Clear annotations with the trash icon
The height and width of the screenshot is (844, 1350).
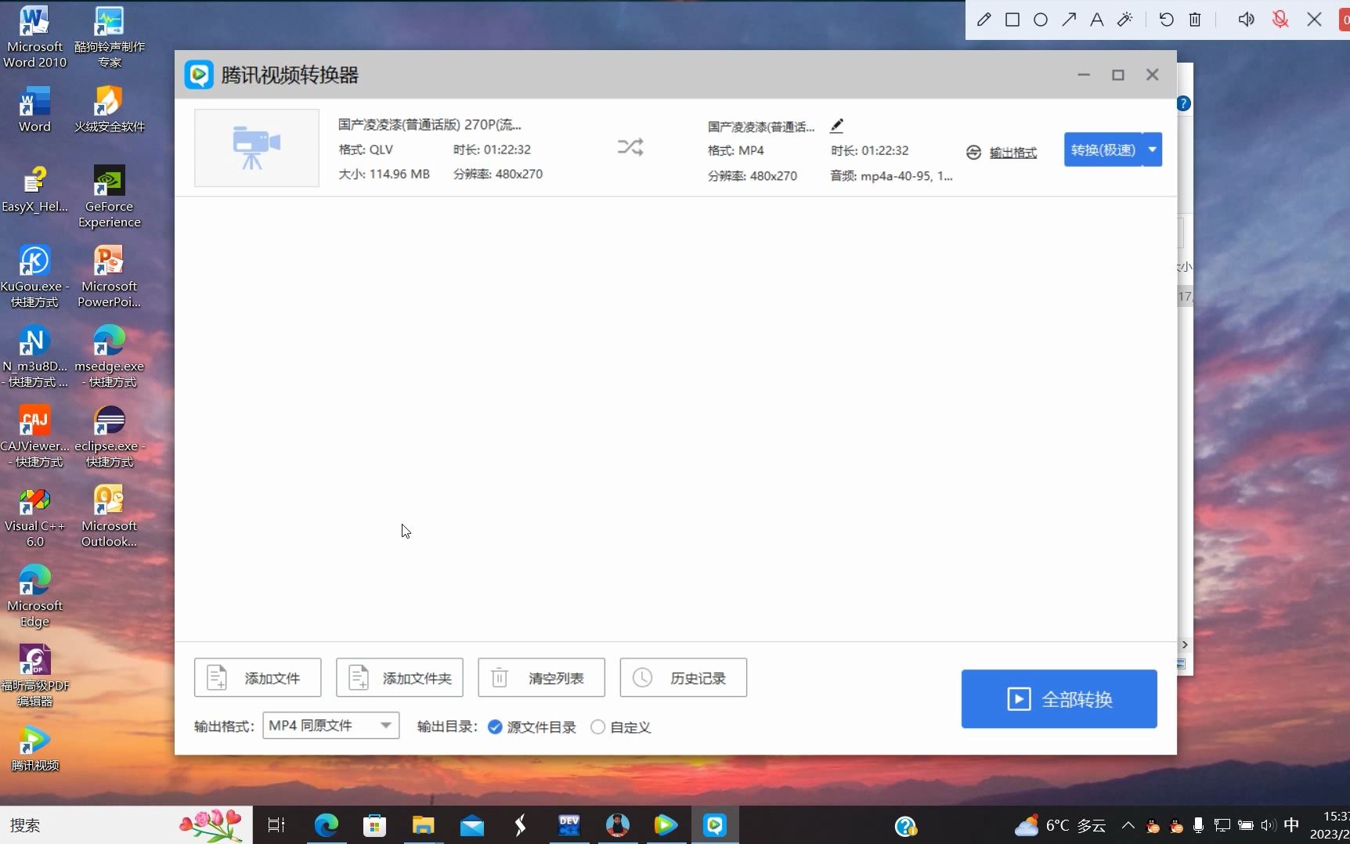(1195, 20)
